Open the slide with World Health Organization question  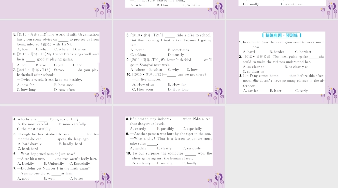pyautogui.click(x=56, y=62)
